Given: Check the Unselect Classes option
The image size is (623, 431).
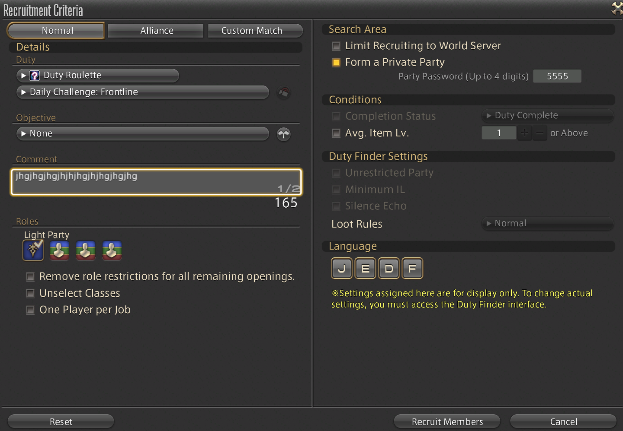Looking at the screenshot, I should tap(30, 294).
